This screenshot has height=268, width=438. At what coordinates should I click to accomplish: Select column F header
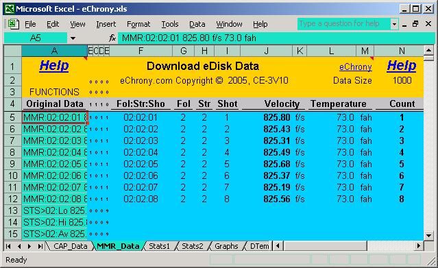141,51
